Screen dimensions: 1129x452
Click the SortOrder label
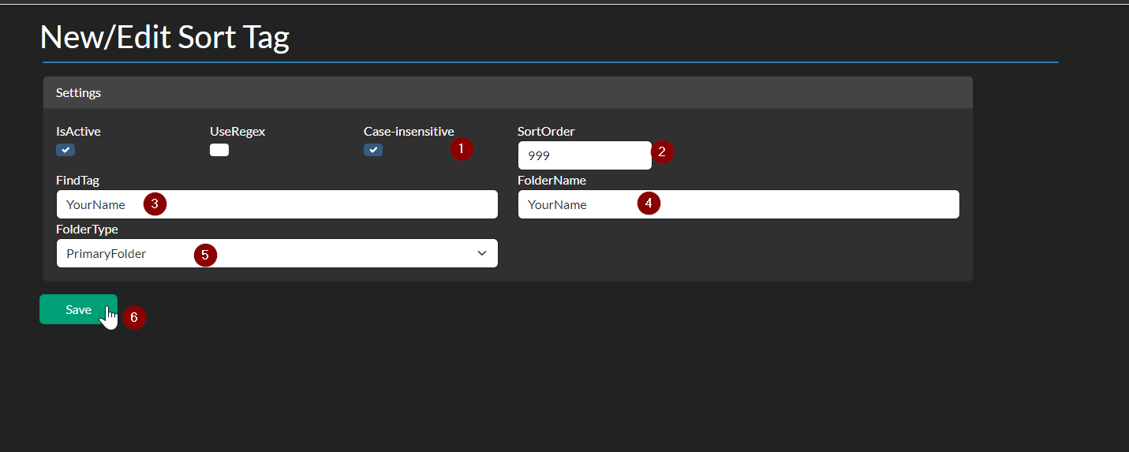click(546, 132)
